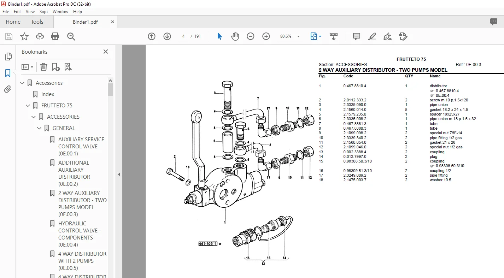504x278 pixels.
Task: Open the Index bookmark
Action: [48, 94]
